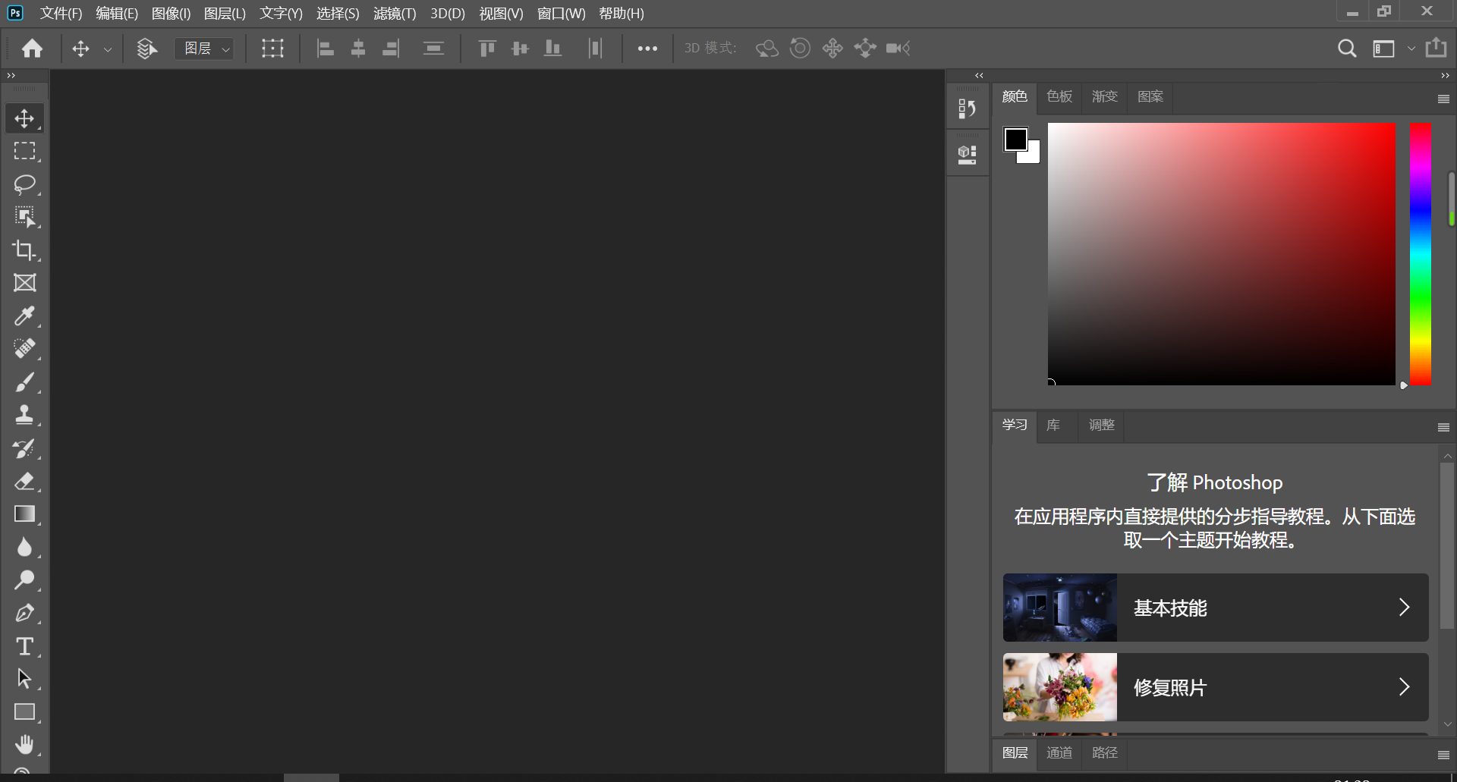Align left edges of layers
1457x782 pixels.
326,49
